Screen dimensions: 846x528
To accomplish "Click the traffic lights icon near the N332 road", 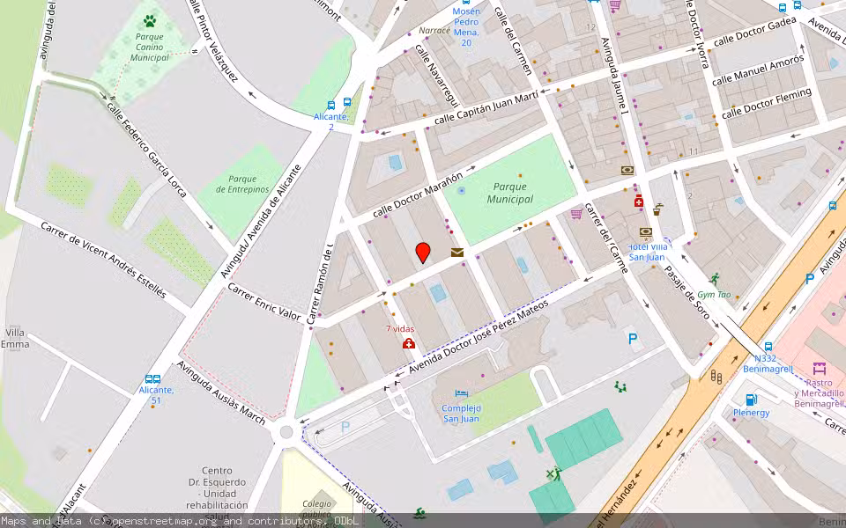I will click(715, 377).
